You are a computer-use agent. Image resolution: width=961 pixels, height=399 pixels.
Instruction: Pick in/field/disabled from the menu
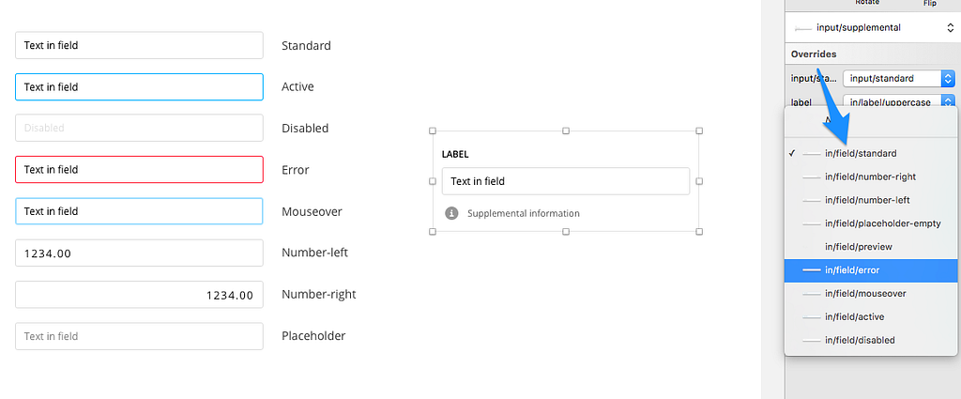click(871, 340)
